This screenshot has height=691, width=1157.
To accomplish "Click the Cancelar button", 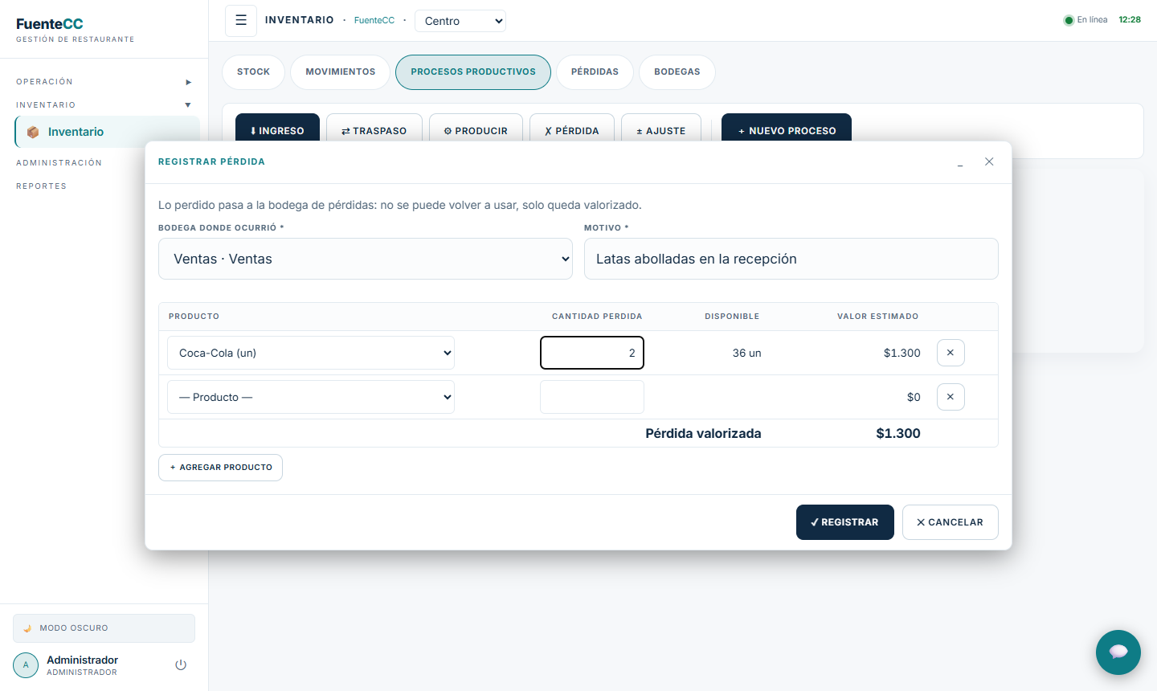I will pos(951,522).
